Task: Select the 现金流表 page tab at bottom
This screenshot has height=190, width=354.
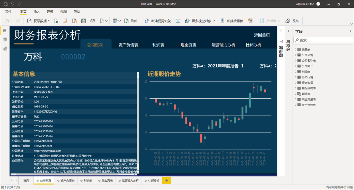Action: click(105, 181)
